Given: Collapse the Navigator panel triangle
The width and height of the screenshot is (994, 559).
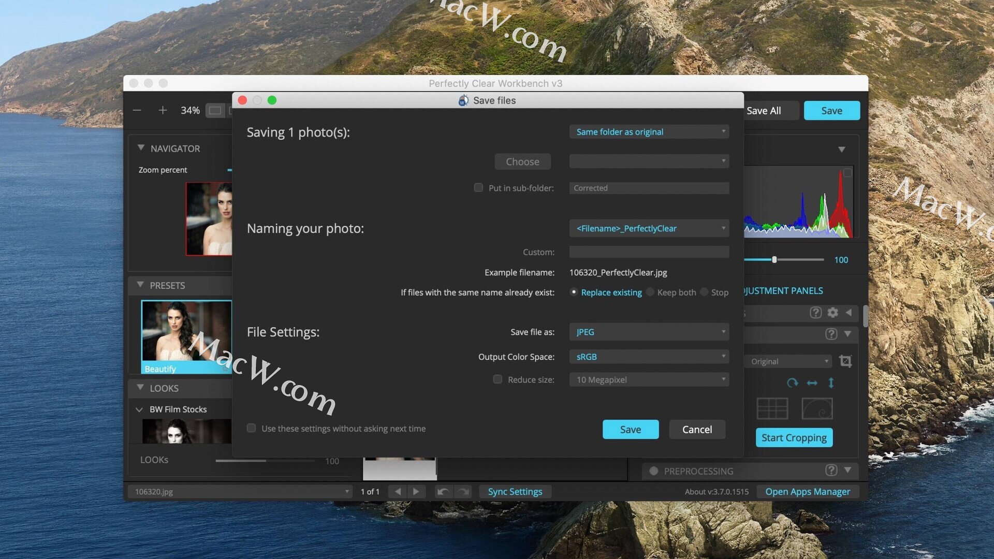Looking at the screenshot, I should point(141,148).
